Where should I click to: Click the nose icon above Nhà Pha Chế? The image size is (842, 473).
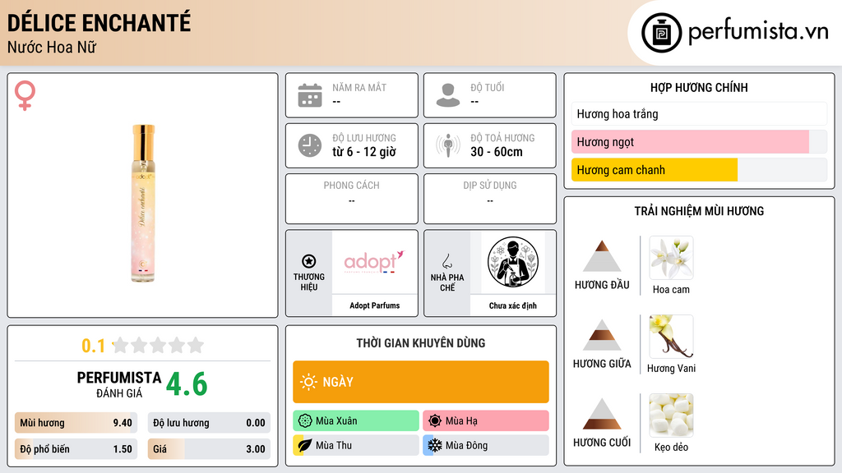pos(446,261)
